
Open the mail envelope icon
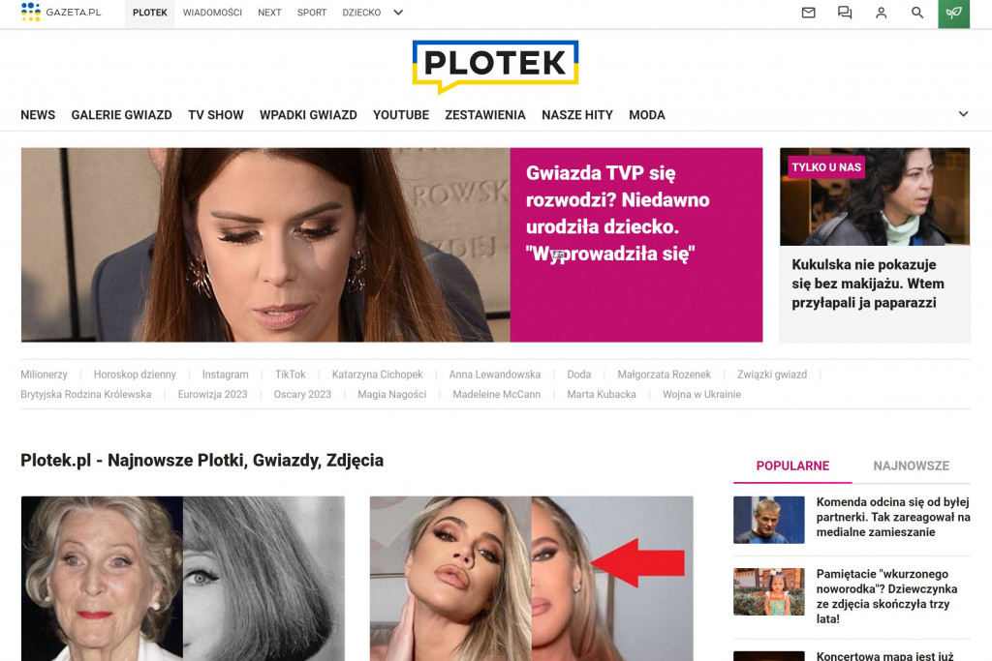(808, 13)
